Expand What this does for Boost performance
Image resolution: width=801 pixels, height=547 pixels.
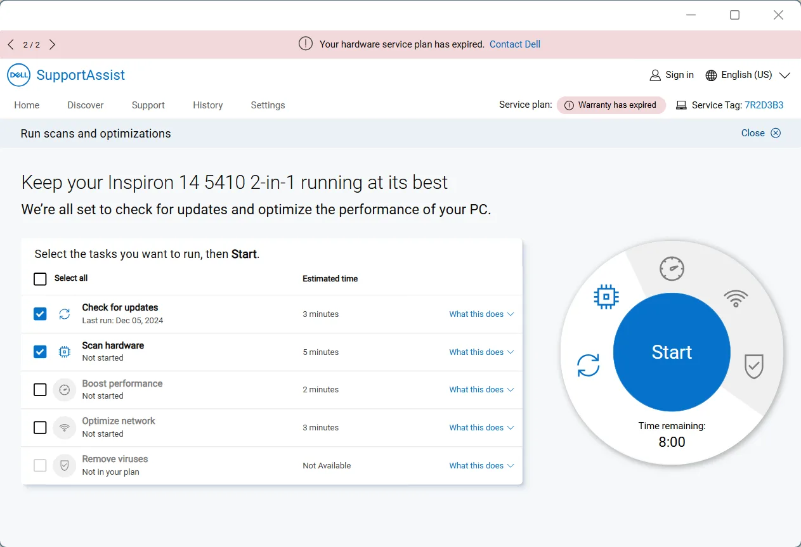[x=481, y=389]
